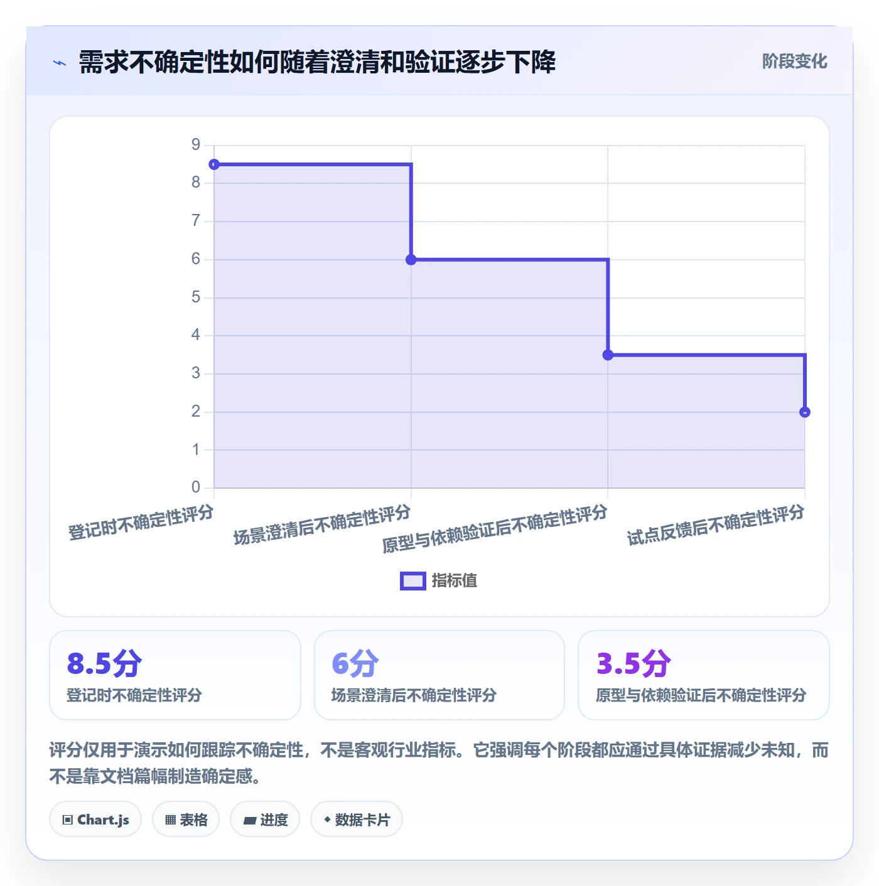This screenshot has width=879, height=886.
Task: Click the chart title 需求不确定性如何随着澄清和验证逐步下降
Action: pos(317,63)
